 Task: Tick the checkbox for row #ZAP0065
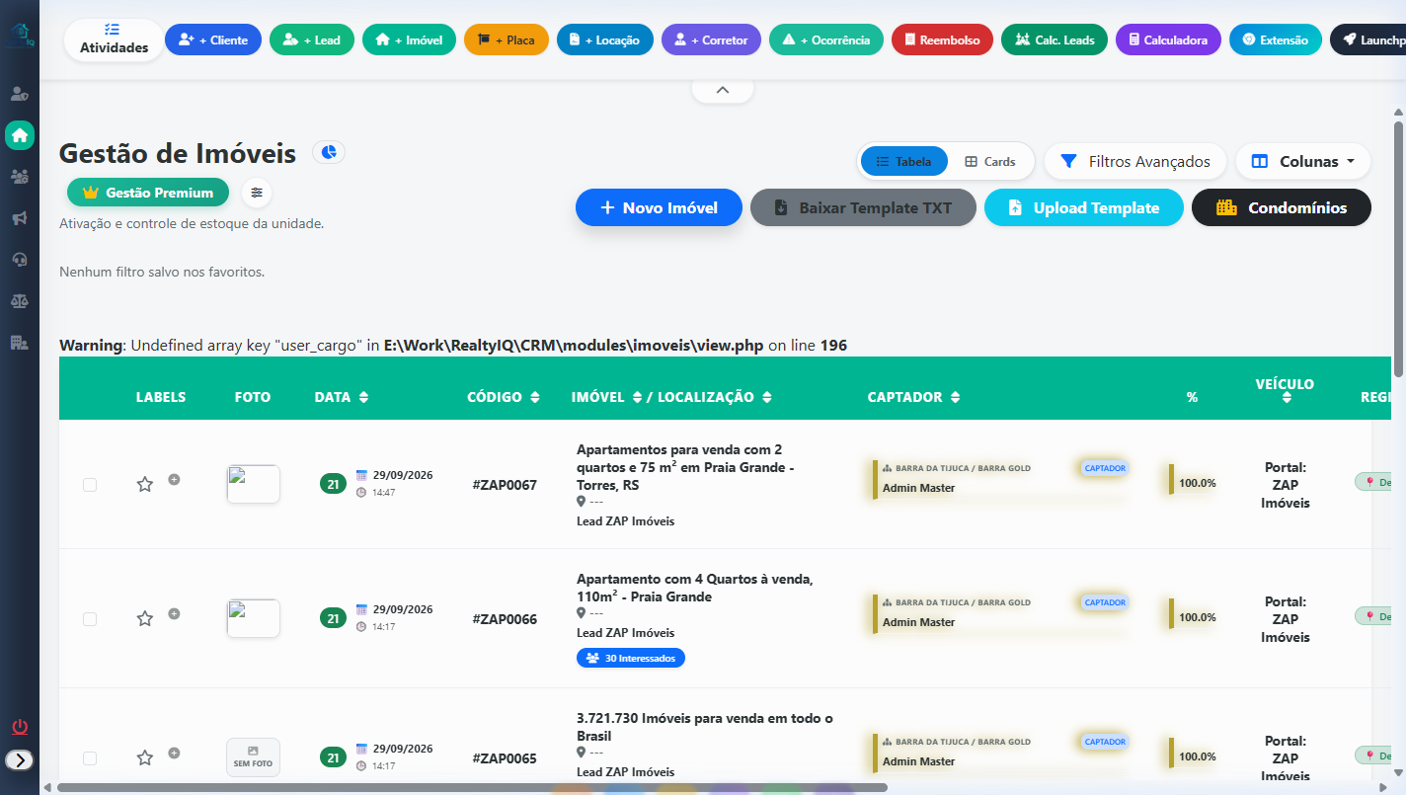coord(90,758)
